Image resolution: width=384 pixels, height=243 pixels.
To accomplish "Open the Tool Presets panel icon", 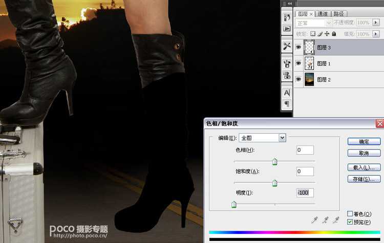I will (x=287, y=46).
